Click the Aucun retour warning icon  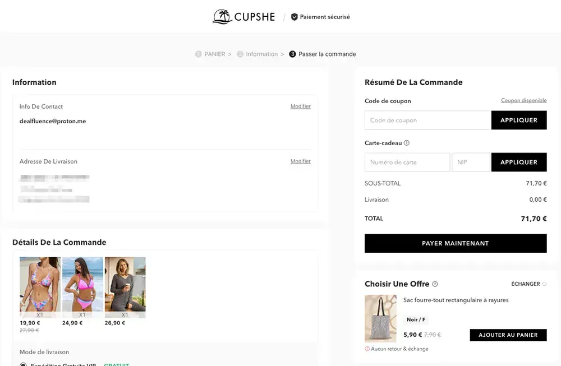[x=367, y=349]
